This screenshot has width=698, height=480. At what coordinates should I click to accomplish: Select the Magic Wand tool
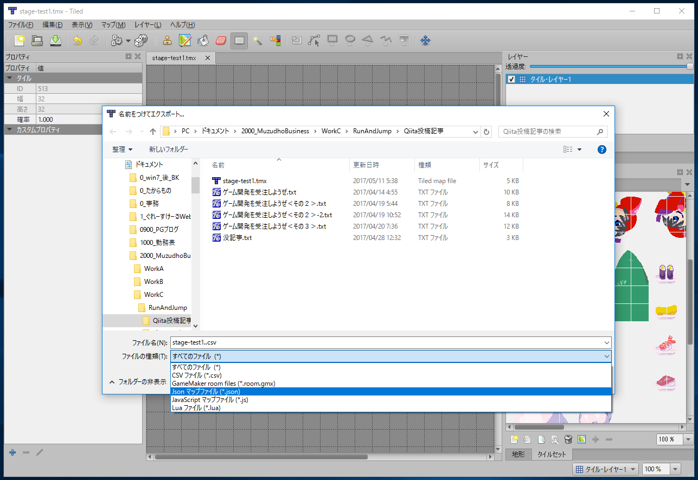point(258,40)
